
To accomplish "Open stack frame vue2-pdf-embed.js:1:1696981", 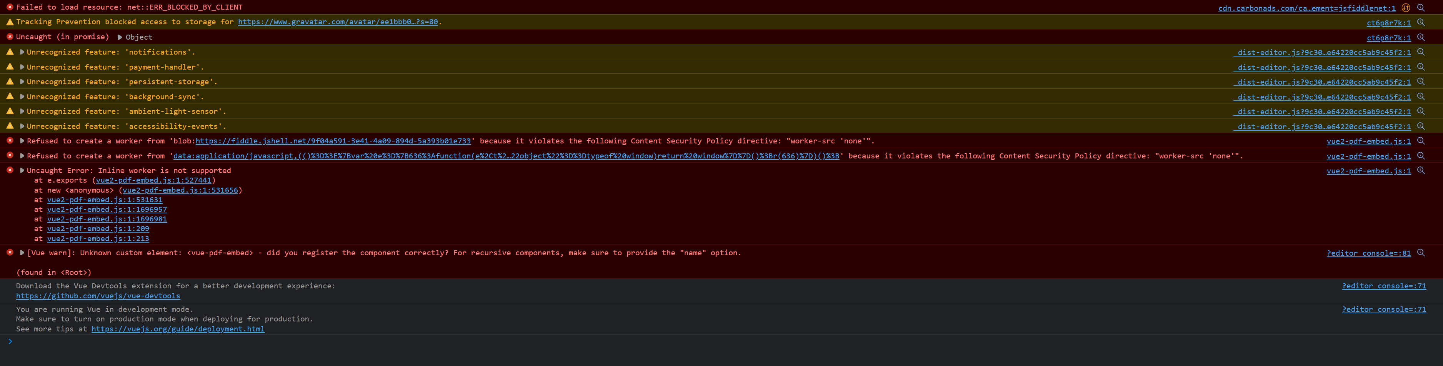I will (107, 219).
